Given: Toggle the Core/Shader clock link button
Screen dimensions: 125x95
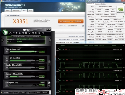Looking at the screenshot, I should click(49, 63).
